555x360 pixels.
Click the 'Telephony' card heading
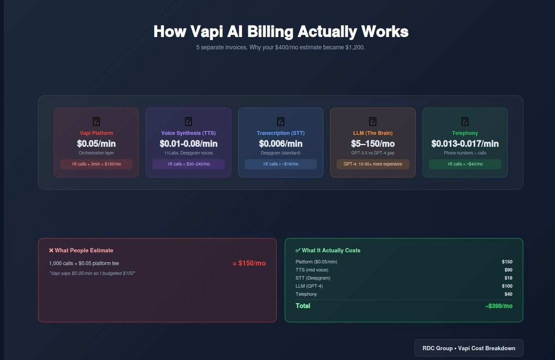click(465, 133)
